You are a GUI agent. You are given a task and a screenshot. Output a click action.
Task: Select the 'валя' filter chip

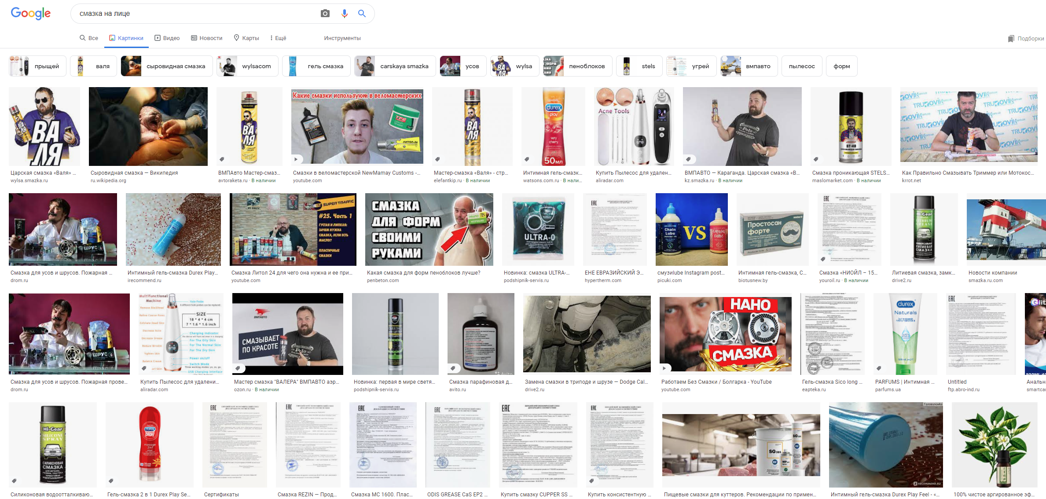[93, 66]
